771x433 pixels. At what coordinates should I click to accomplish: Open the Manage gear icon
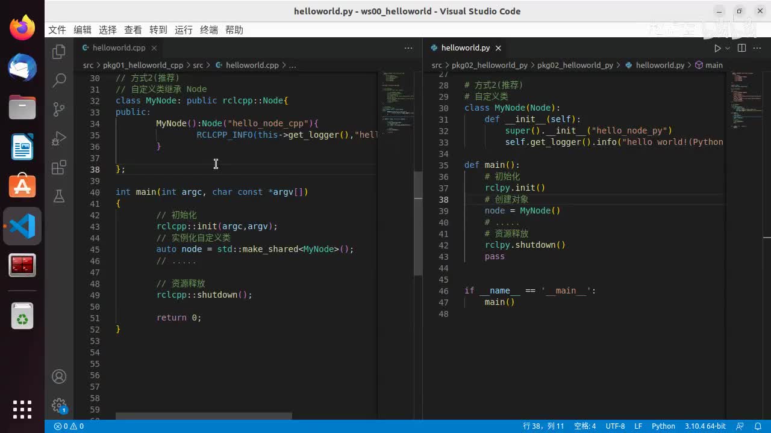click(x=59, y=405)
